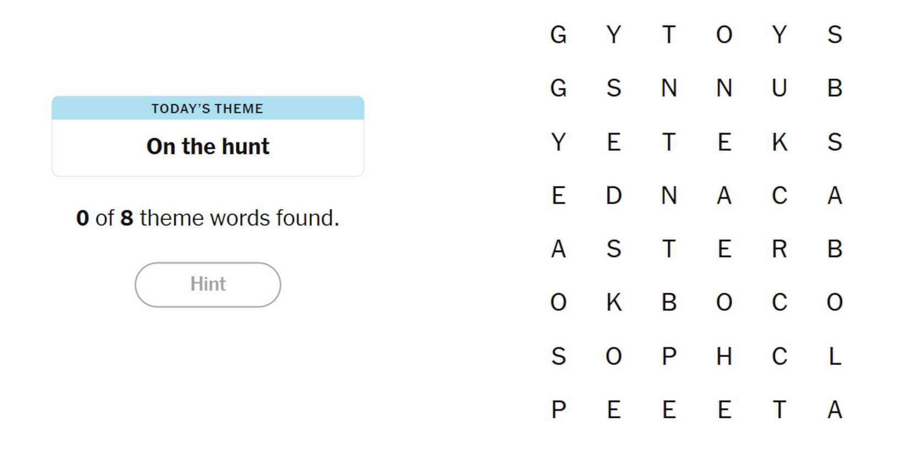The width and height of the screenshot is (907, 453).
Task: Click the "On the hunt" theme title
Action: tap(208, 147)
